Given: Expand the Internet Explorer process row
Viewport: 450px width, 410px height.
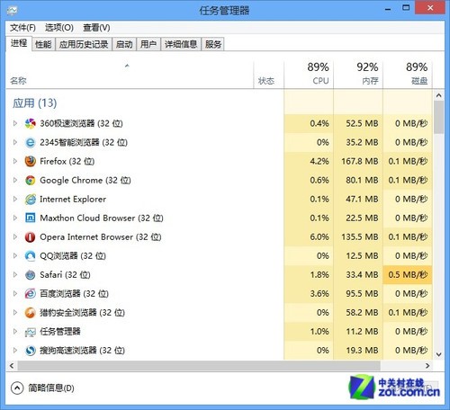Looking at the screenshot, I should click(x=14, y=199).
